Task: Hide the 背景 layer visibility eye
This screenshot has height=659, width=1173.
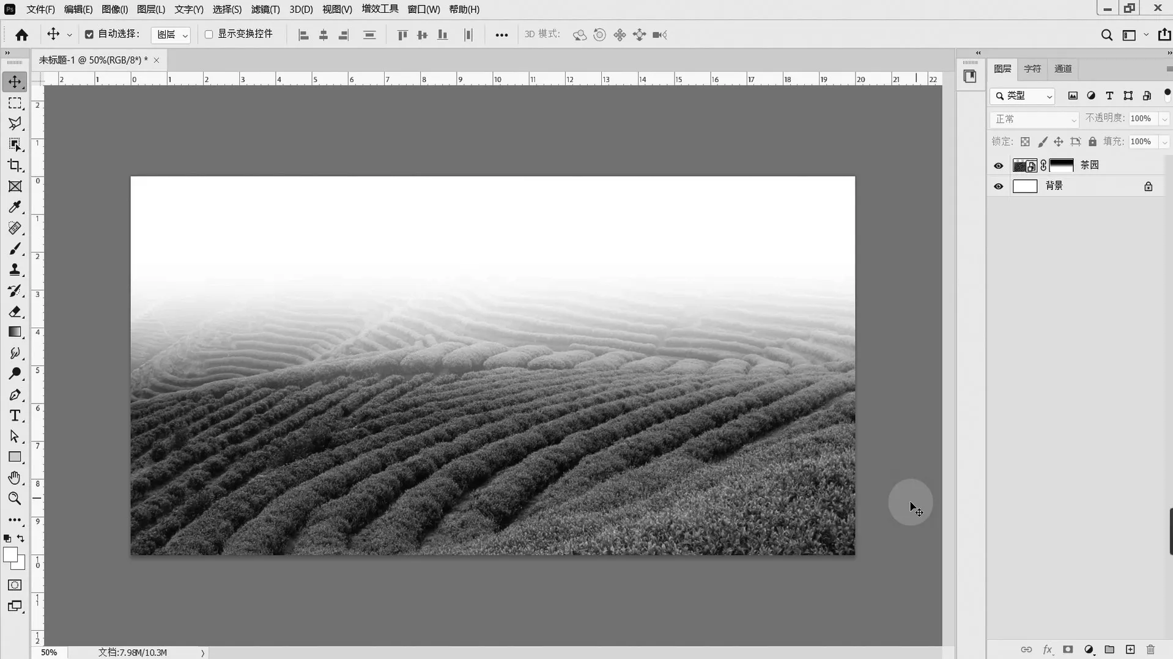Action: click(998, 186)
